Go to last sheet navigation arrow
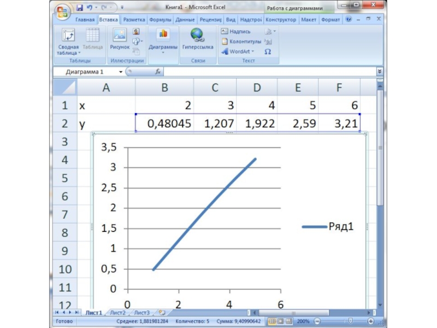The image size is (437, 328). [77, 313]
